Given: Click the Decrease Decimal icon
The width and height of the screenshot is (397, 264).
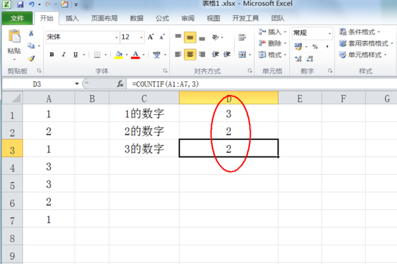Looking at the screenshot, I should 310,59.
